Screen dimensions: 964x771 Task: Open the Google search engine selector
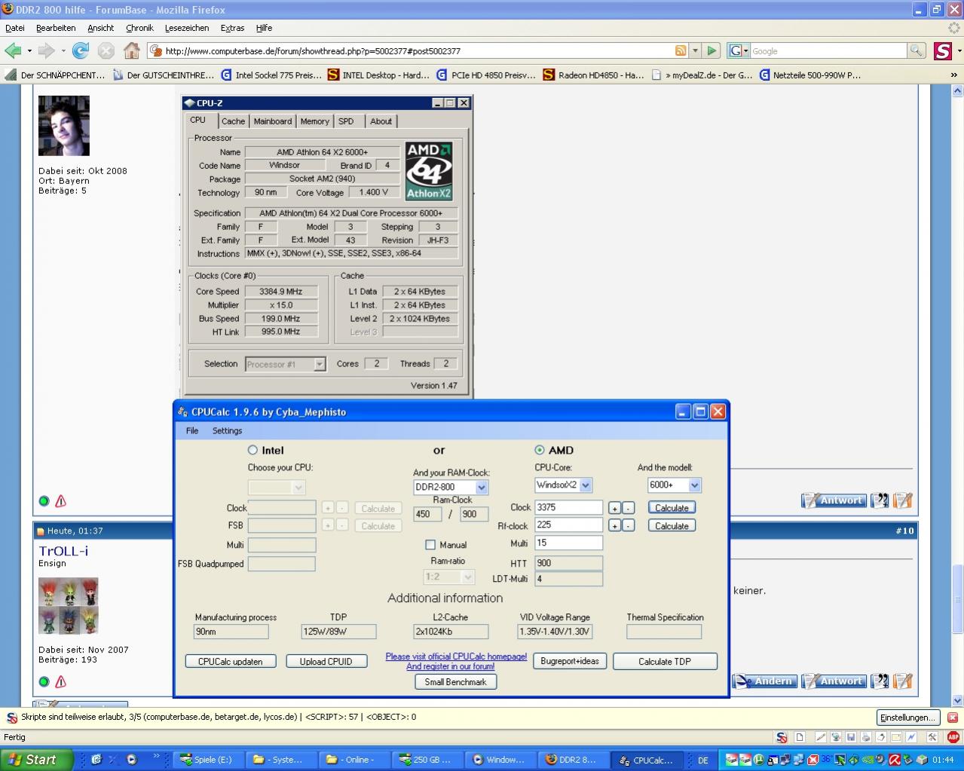739,50
